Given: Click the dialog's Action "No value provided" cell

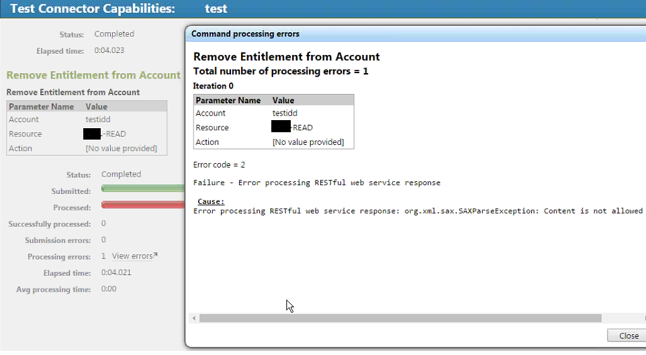Looking at the screenshot, I should point(308,142).
